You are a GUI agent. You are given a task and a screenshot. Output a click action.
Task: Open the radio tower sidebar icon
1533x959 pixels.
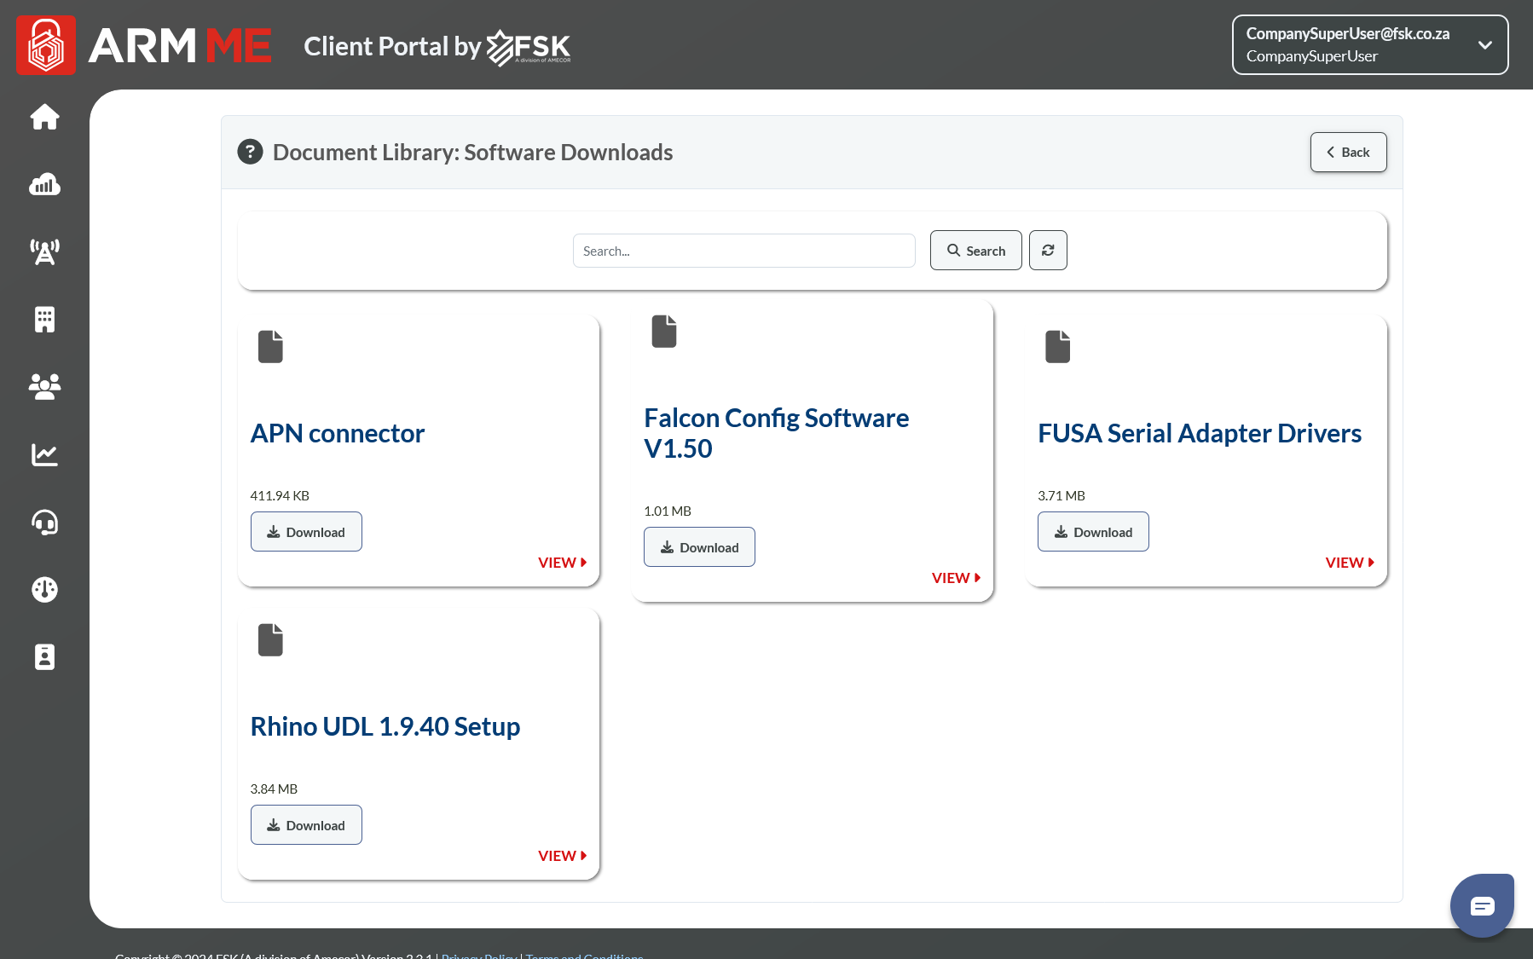point(44,251)
